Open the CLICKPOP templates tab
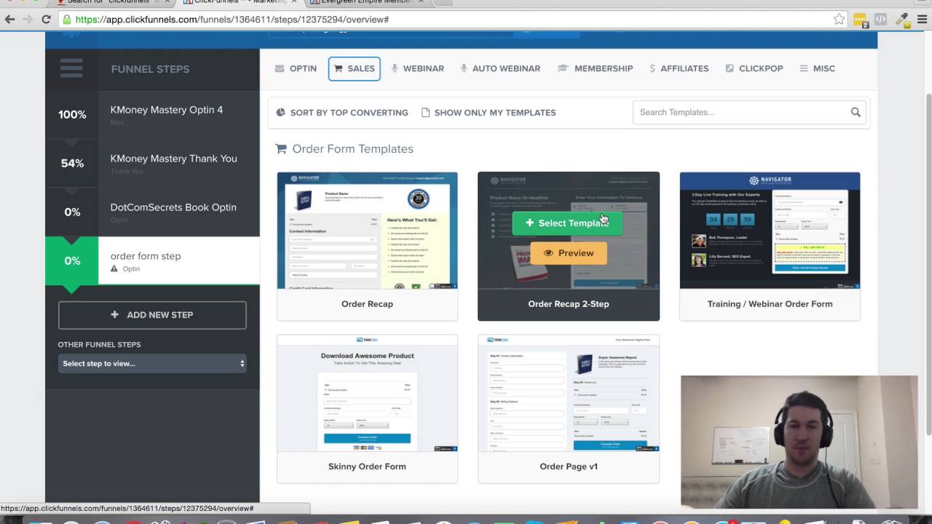Viewport: 932px width, 524px height. [754, 68]
